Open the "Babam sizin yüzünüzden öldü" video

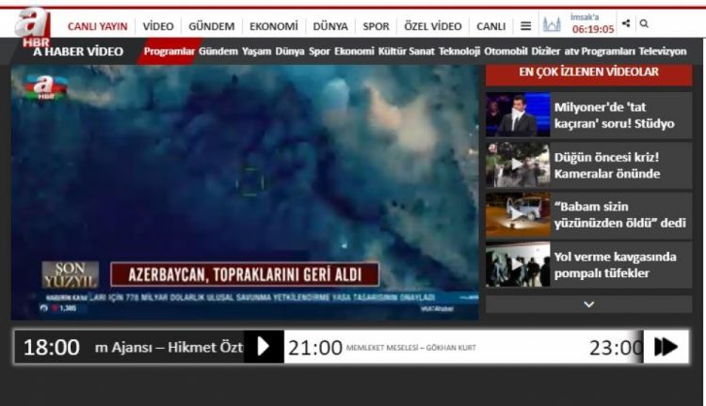pos(619,215)
